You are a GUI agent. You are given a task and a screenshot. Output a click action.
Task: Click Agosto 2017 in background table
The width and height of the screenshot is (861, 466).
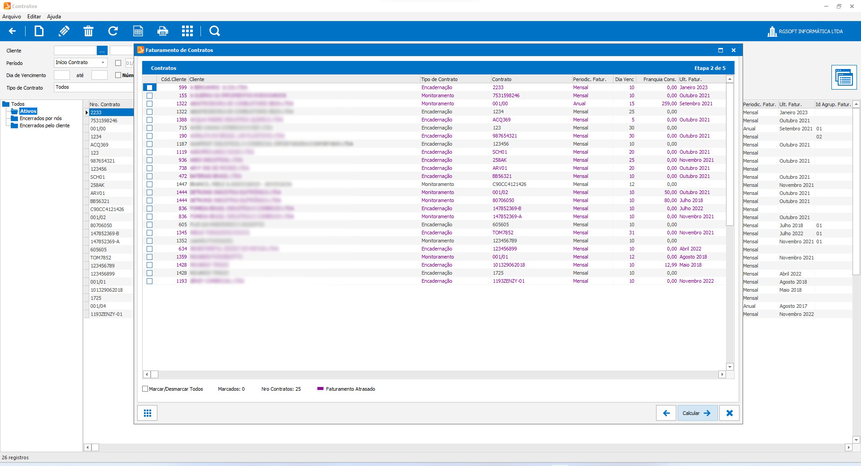point(793,306)
